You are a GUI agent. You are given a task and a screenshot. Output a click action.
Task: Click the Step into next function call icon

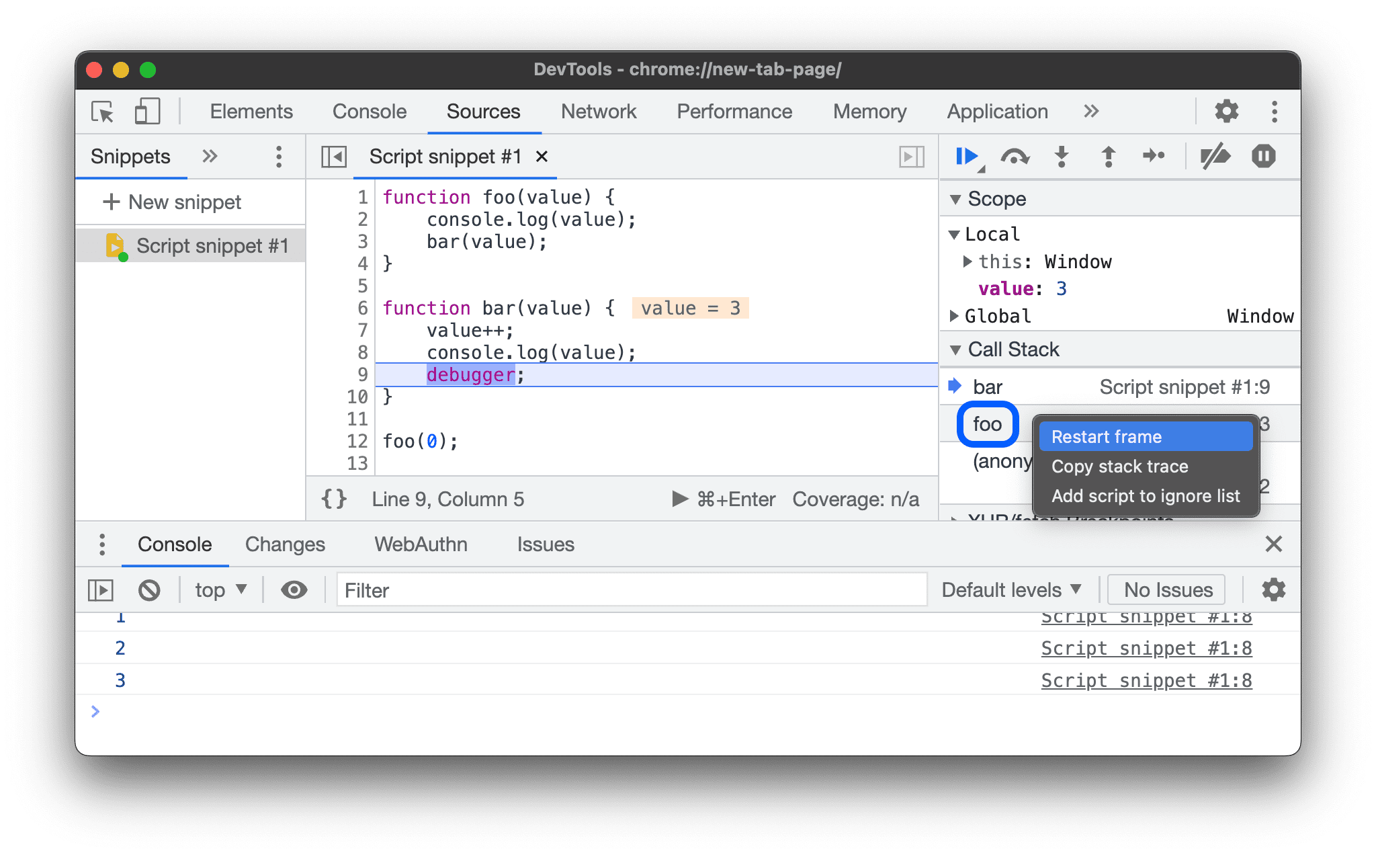pos(1061,156)
